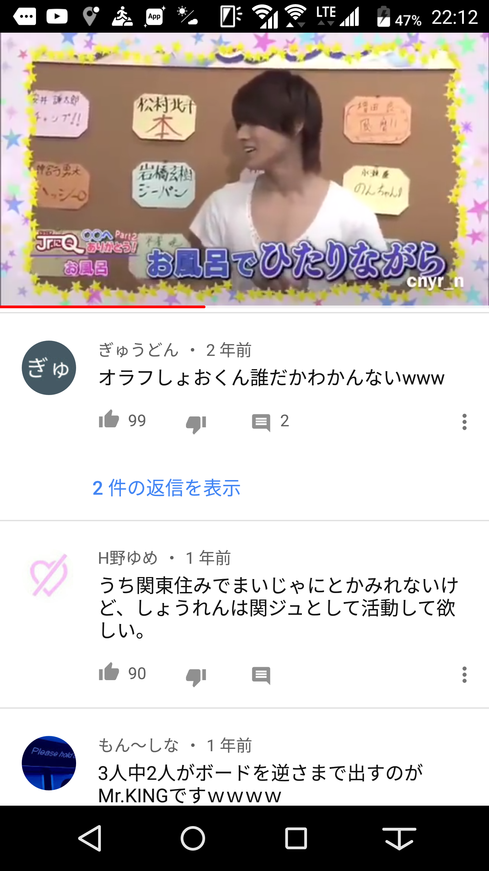Open more options for H野ゆめ's comment

point(464,675)
